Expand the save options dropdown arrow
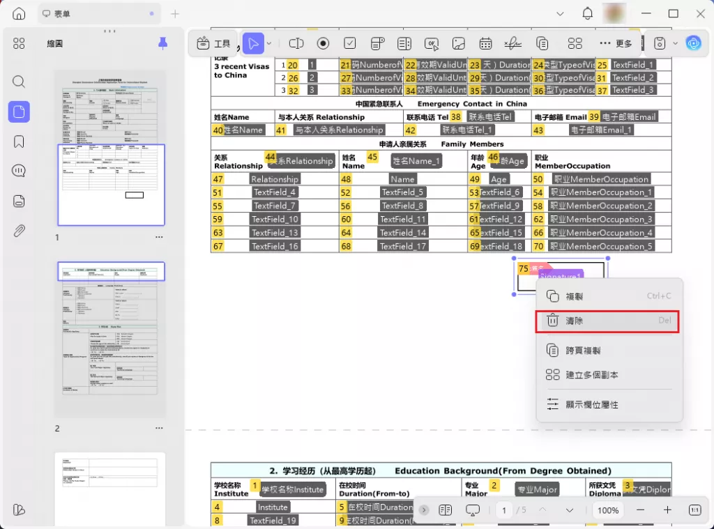 pyautogui.click(x=675, y=43)
